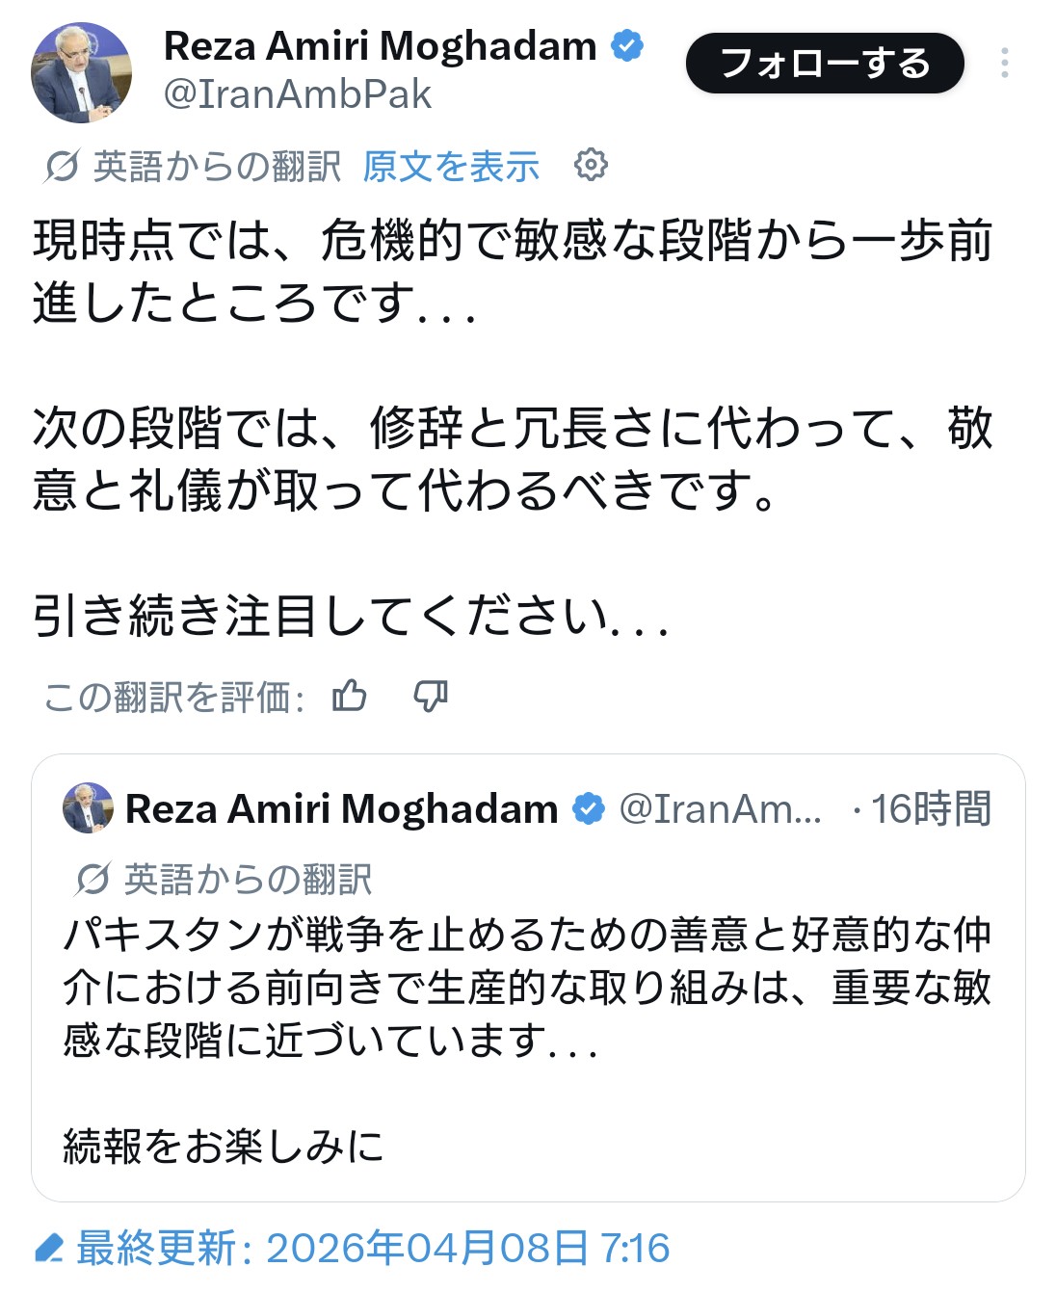Click the translation icon beside 英語からの翻訳

coord(61,167)
